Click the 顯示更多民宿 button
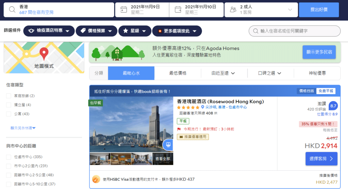The width and height of the screenshot is (348, 189). [x=319, y=52]
